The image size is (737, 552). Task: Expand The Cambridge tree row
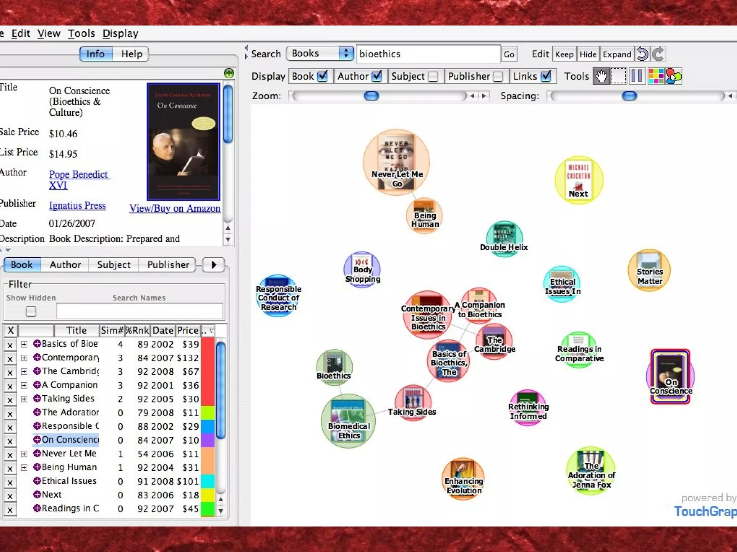point(24,371)
